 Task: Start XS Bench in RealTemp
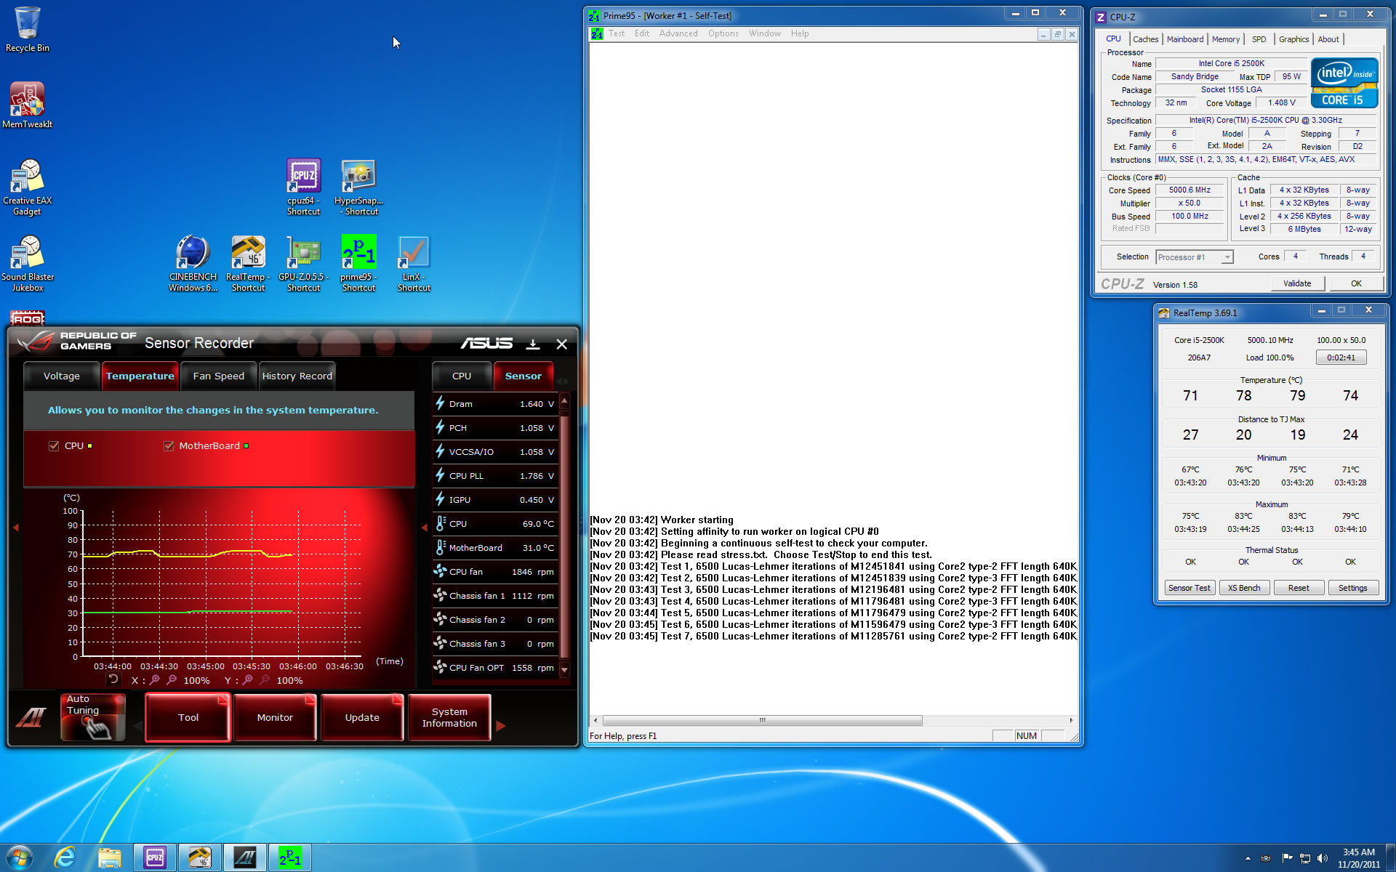1244,588
